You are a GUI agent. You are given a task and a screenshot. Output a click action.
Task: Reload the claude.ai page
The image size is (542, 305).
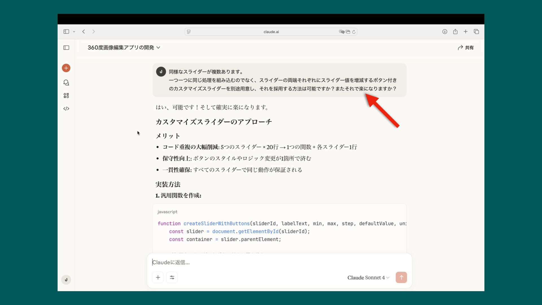tap(354, 32)
